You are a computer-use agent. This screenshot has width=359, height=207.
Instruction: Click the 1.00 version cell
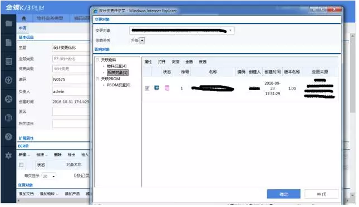click(x=292, y=88)
